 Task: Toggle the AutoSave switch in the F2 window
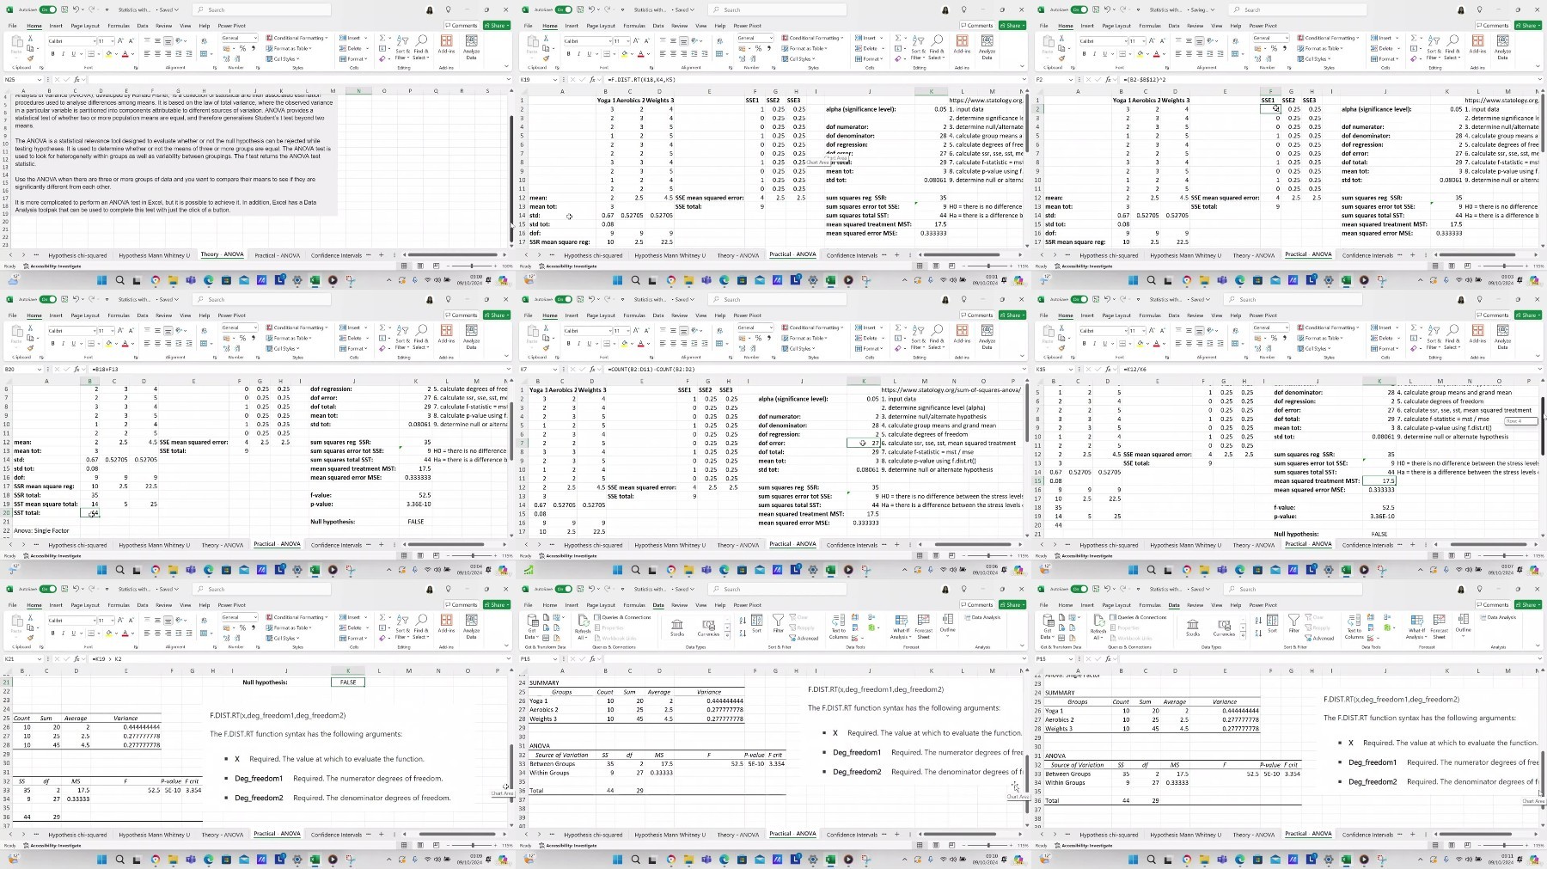tap(1079, 9)
